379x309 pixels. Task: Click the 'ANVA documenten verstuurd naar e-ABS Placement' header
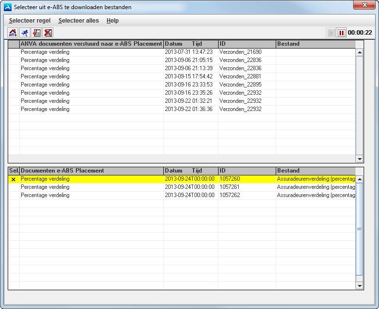click(x=91, y=44)
